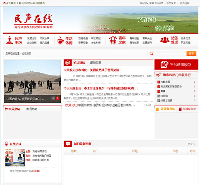Click the 版块 column header

point(74,151)
